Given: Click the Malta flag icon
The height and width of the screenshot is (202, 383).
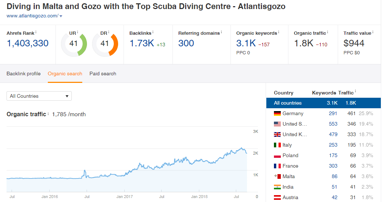Looking at the screenshot, I should click(x=277, y=176).
